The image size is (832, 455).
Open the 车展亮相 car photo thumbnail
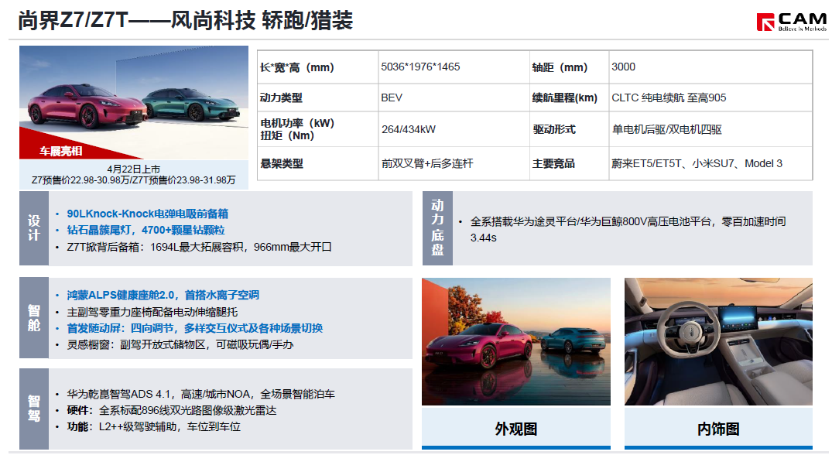[x=134, y=102]
